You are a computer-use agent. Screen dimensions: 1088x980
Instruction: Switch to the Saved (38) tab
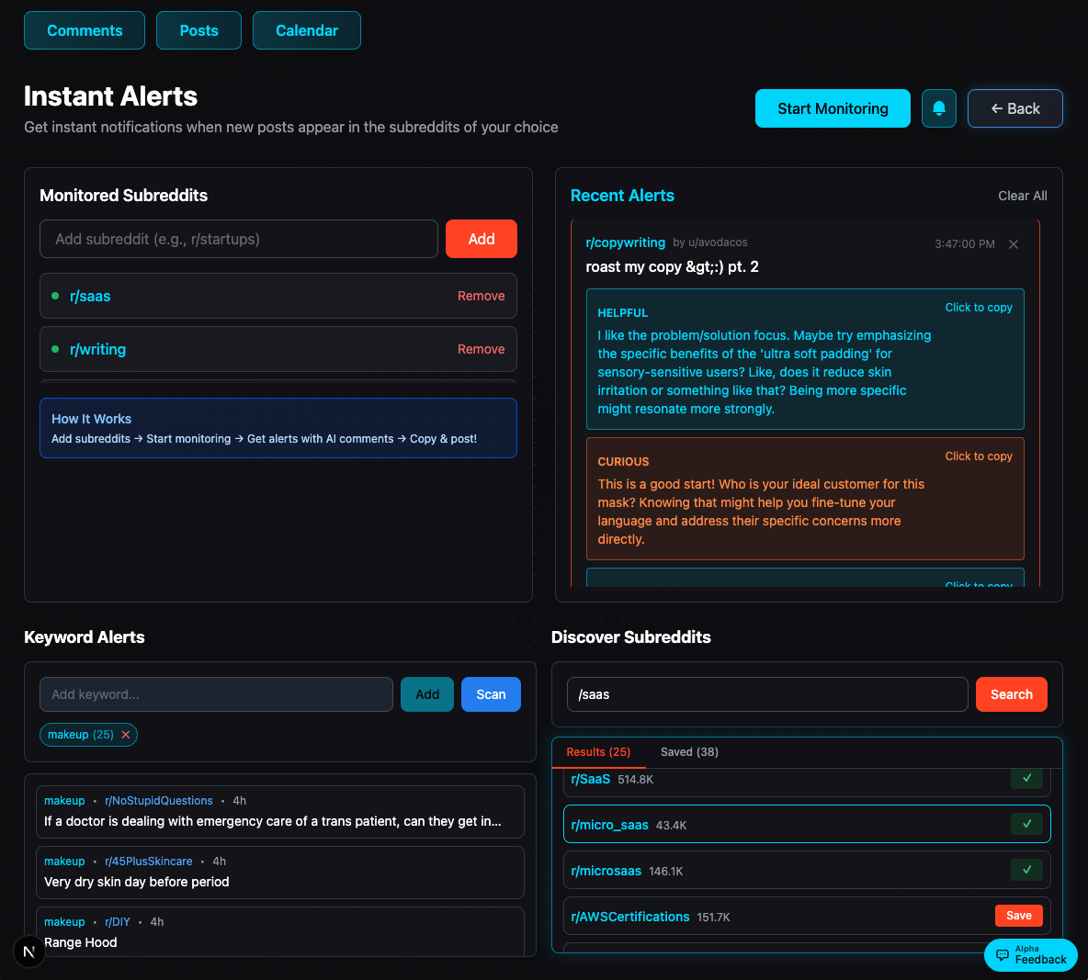click(689, 751)
